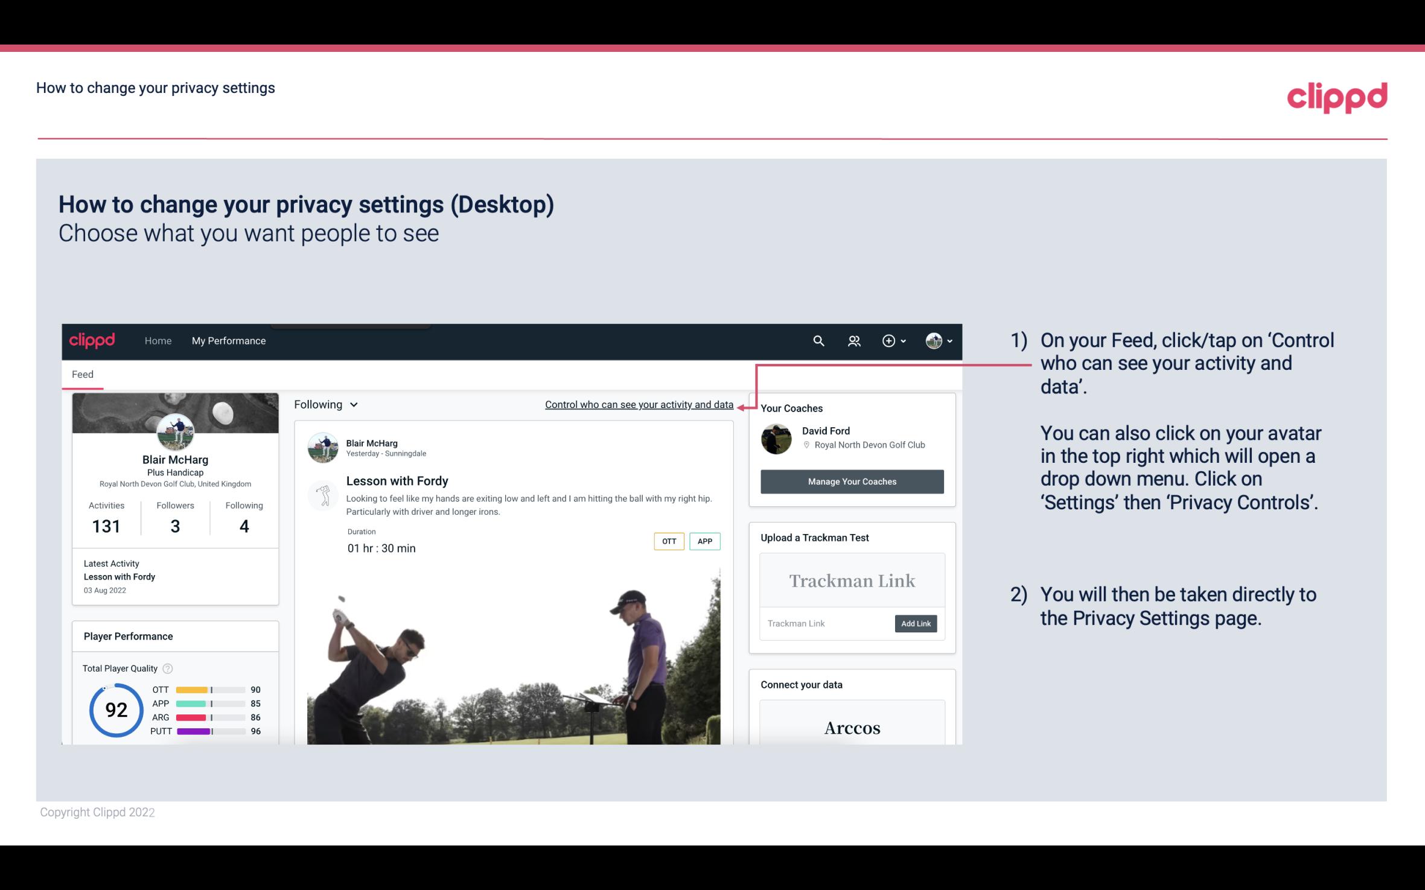Screen dimensions: 1425x890
Task: Click the OTT performance metric icon
Action: click(x=159, y=689)
